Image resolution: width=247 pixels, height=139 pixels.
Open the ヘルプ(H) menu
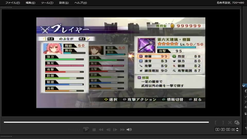81,3
